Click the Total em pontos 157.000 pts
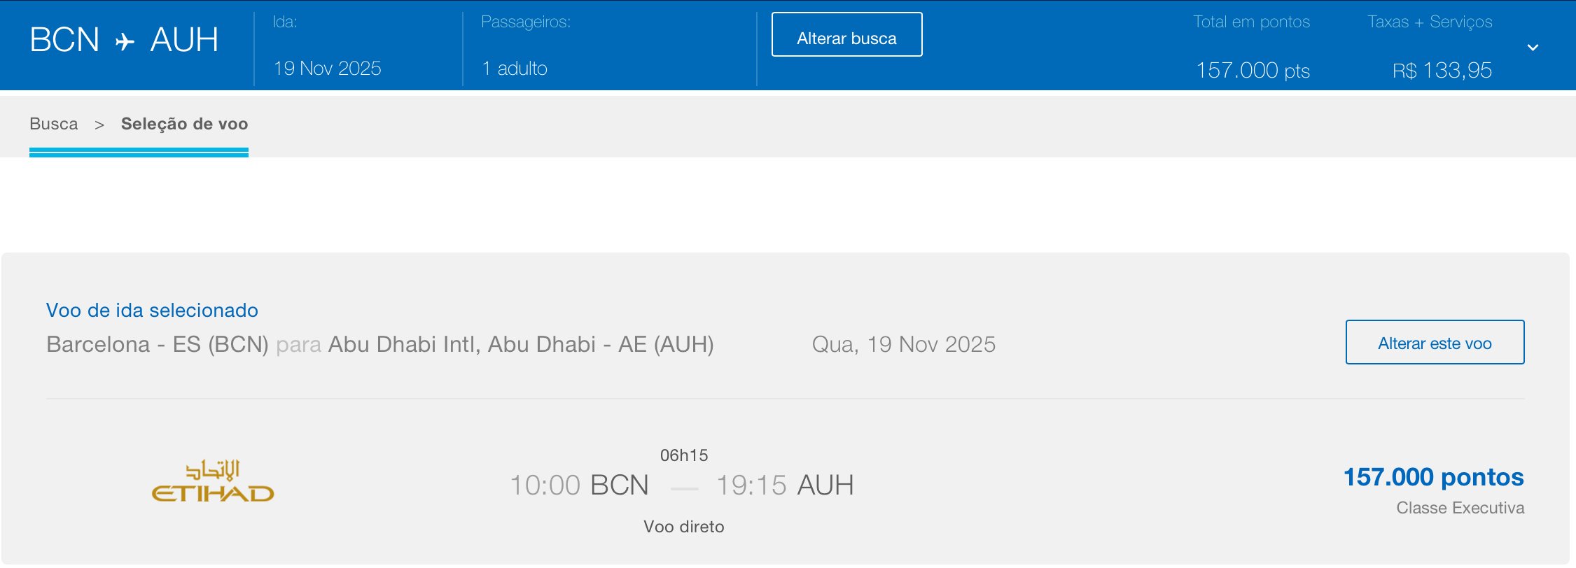Screen dimensions: 1576x568 1253,70
